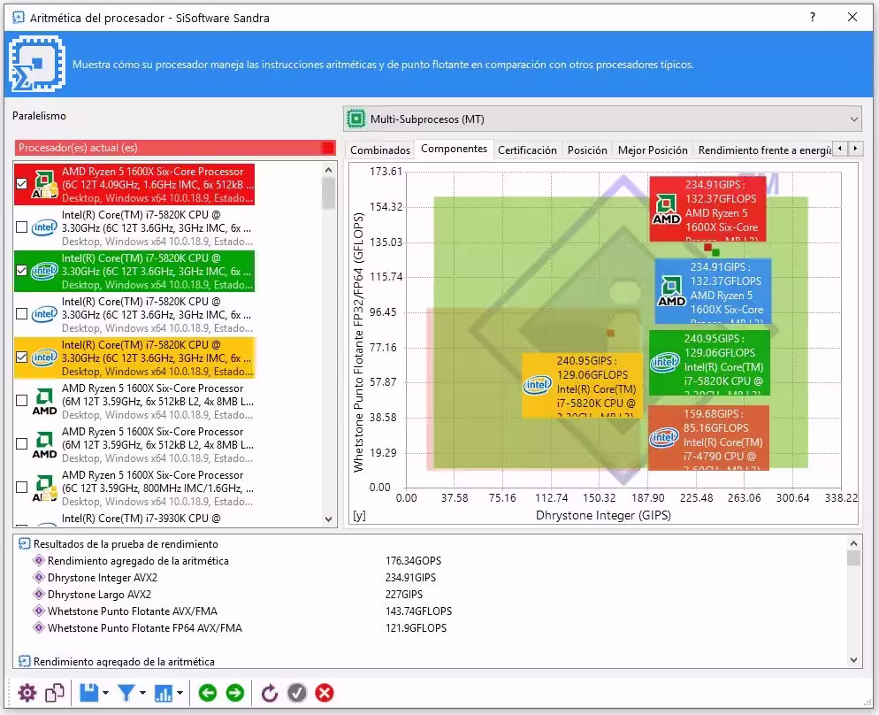Click the 176.34GOPS result value

pyautogui.click(x=413, y=561)
